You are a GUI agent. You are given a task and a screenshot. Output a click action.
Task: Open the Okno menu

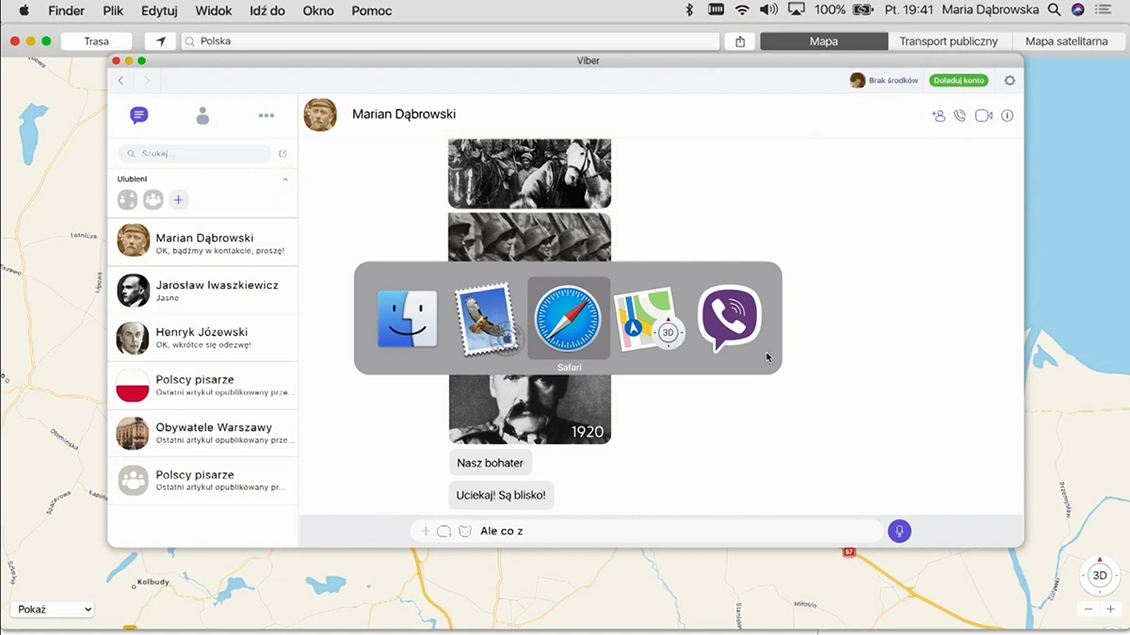[x=319, y=10]
